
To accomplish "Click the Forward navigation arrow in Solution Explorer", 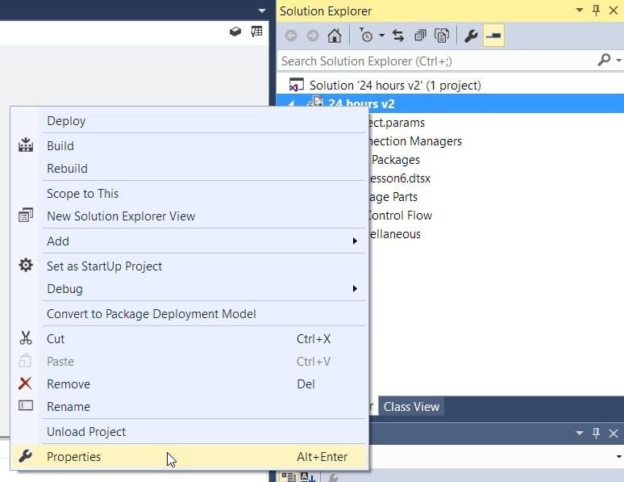I will pyautogui.click(x=313, y=36).
